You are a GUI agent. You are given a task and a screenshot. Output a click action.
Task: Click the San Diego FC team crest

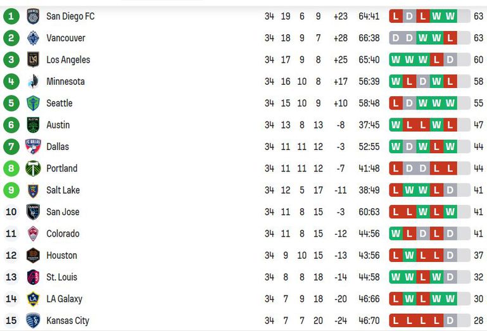coord(33,16)
